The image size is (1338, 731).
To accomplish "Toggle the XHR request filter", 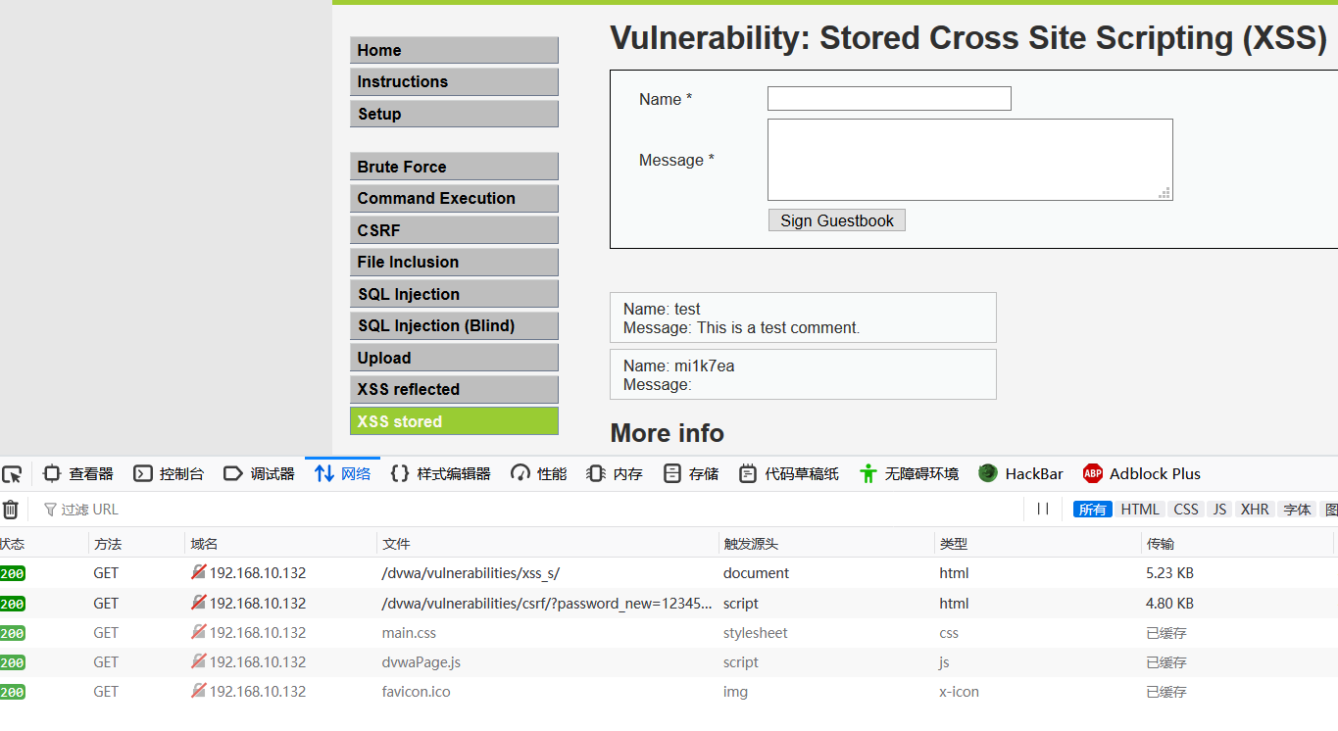I will pos(1254,510).
